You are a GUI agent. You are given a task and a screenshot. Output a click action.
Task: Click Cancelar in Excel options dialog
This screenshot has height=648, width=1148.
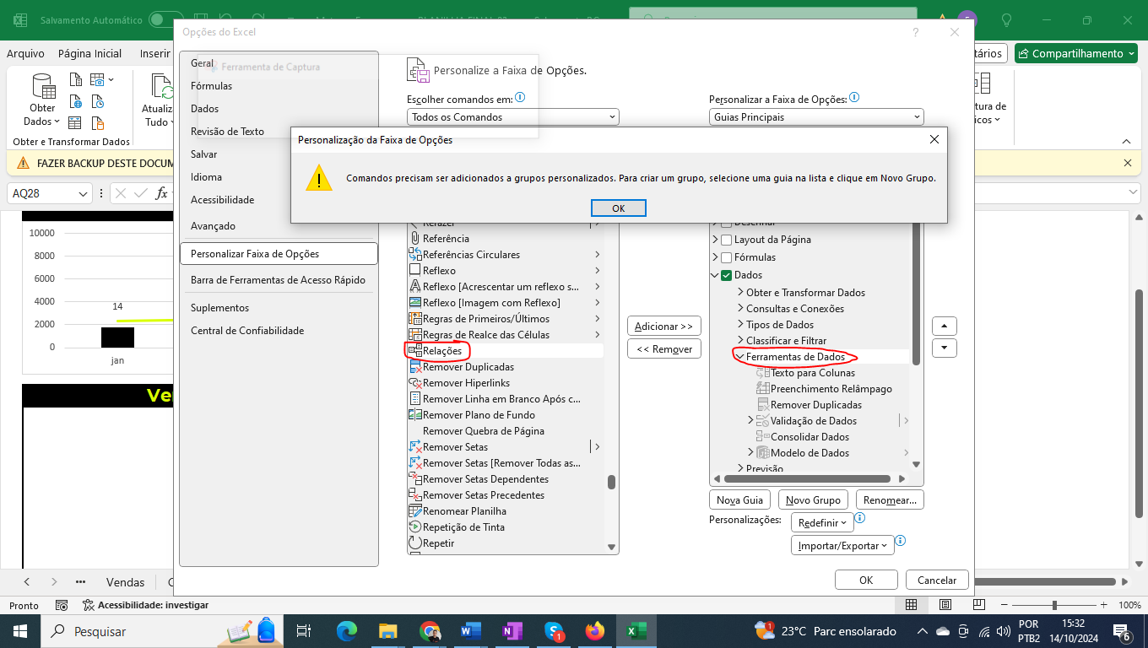pyautogui.click(x=937, y=580)
